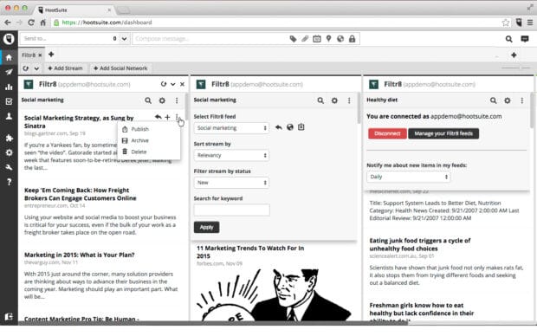Open Keep 'Em Coming Back freight article
This screenshot has width=537, height=336.
[81, 194]
